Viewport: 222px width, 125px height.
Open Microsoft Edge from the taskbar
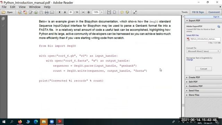[36, 122]
